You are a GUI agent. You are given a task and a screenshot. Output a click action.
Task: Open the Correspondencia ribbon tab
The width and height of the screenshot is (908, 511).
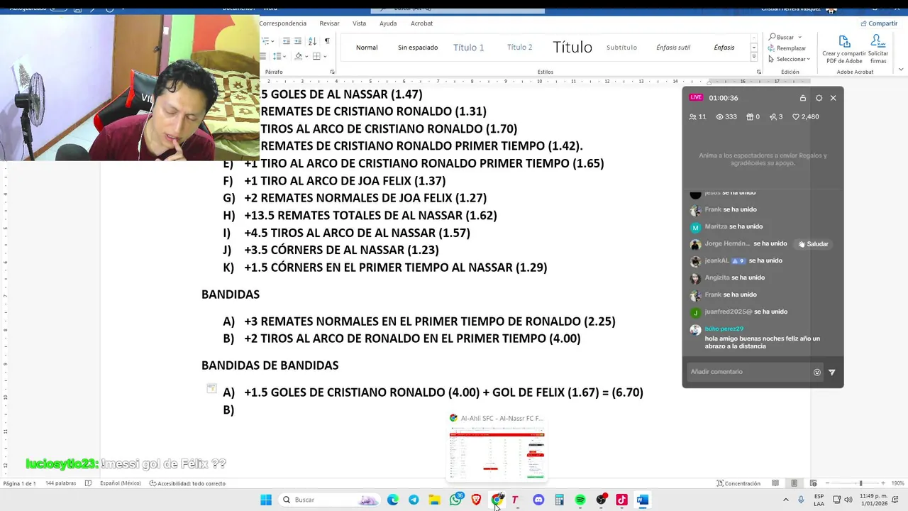(283, 23)
